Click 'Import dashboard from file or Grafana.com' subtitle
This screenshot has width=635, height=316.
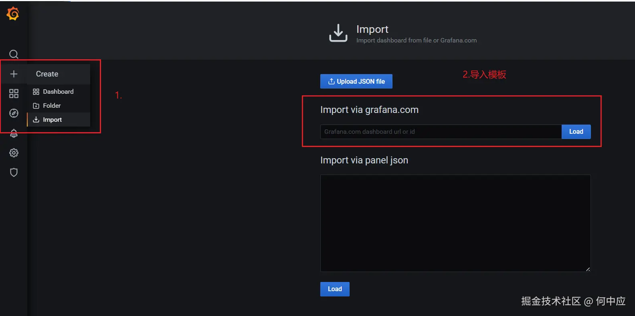coord(417,40)
